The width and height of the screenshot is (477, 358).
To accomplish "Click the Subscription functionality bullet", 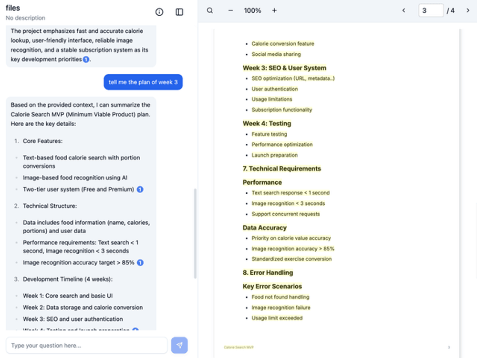I will point(282,109).
